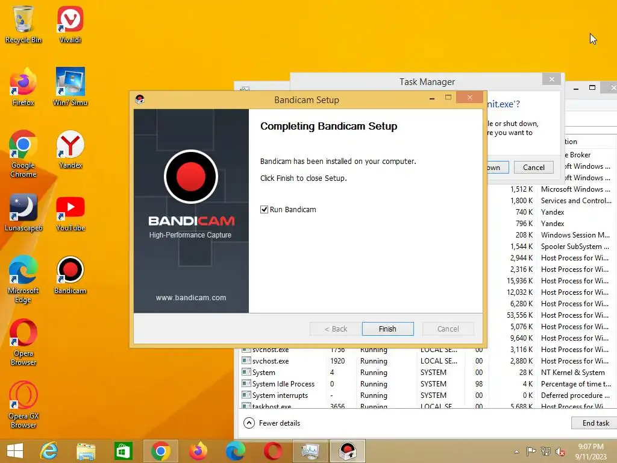Switch to Bandicam Setup taskbar button
Screen dimensions: 617x463
tap(348, 451)
